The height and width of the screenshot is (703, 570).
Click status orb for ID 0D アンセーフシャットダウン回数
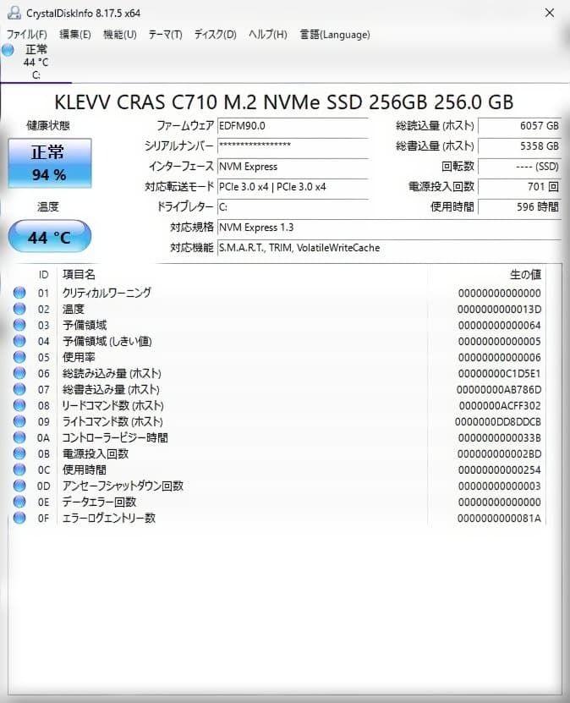tap(19, 486)
